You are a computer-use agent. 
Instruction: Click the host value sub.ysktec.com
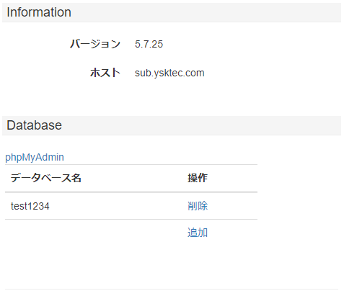(169, 73)
